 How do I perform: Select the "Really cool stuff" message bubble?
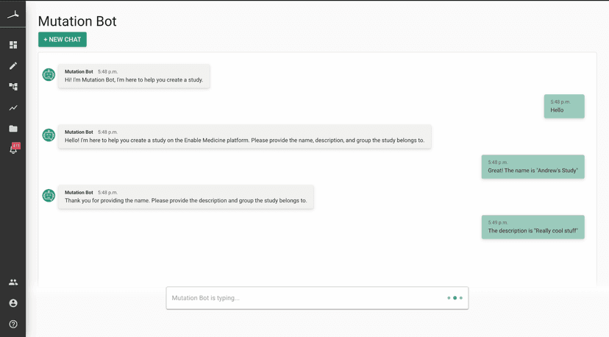(533, 227)
